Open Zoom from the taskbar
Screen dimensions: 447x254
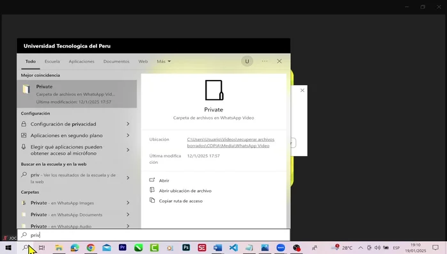281,248
